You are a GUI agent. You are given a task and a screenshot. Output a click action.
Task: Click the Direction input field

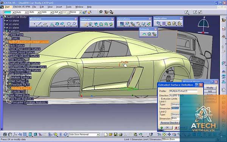pos(183,95)
